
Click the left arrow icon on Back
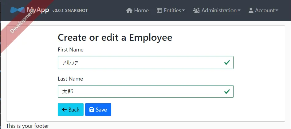pos(64,110)
